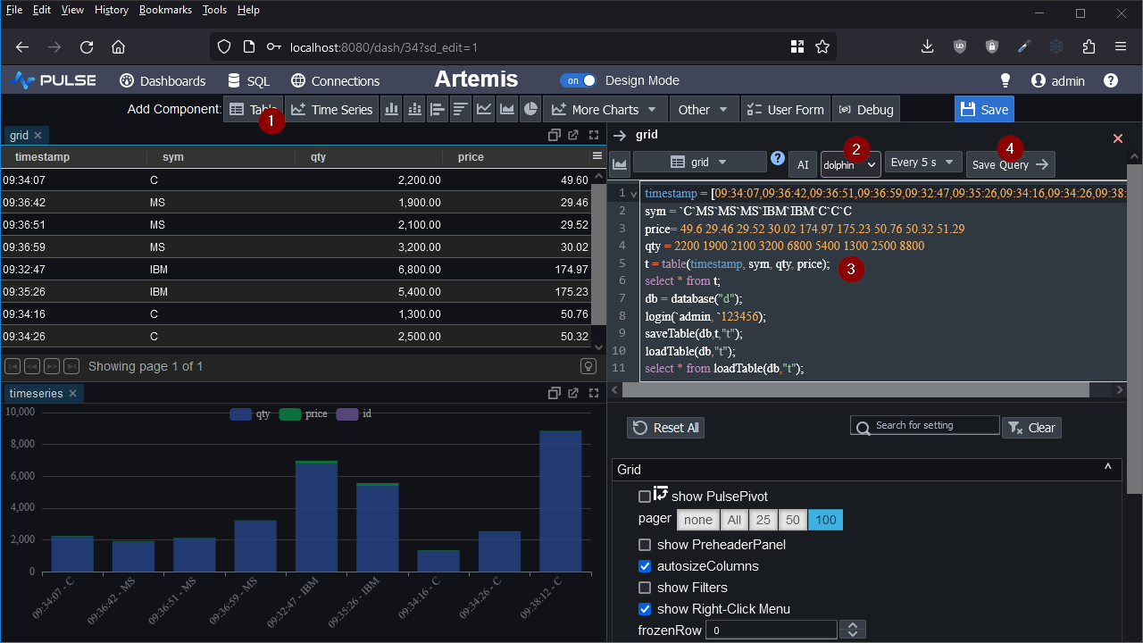Click the lightbulb icon below the grid
1143x643 pixels.
[588, 366]
